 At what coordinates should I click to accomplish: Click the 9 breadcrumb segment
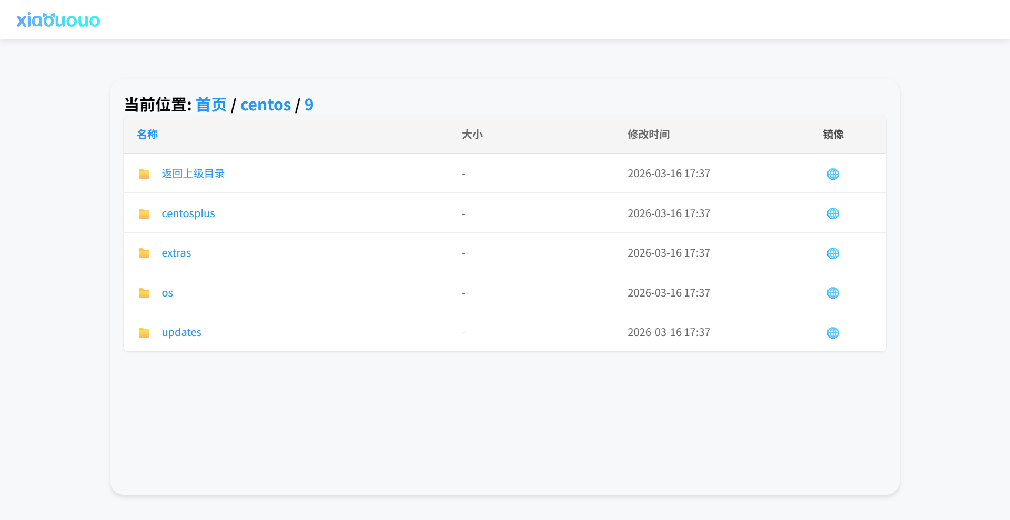coord(309,105)
